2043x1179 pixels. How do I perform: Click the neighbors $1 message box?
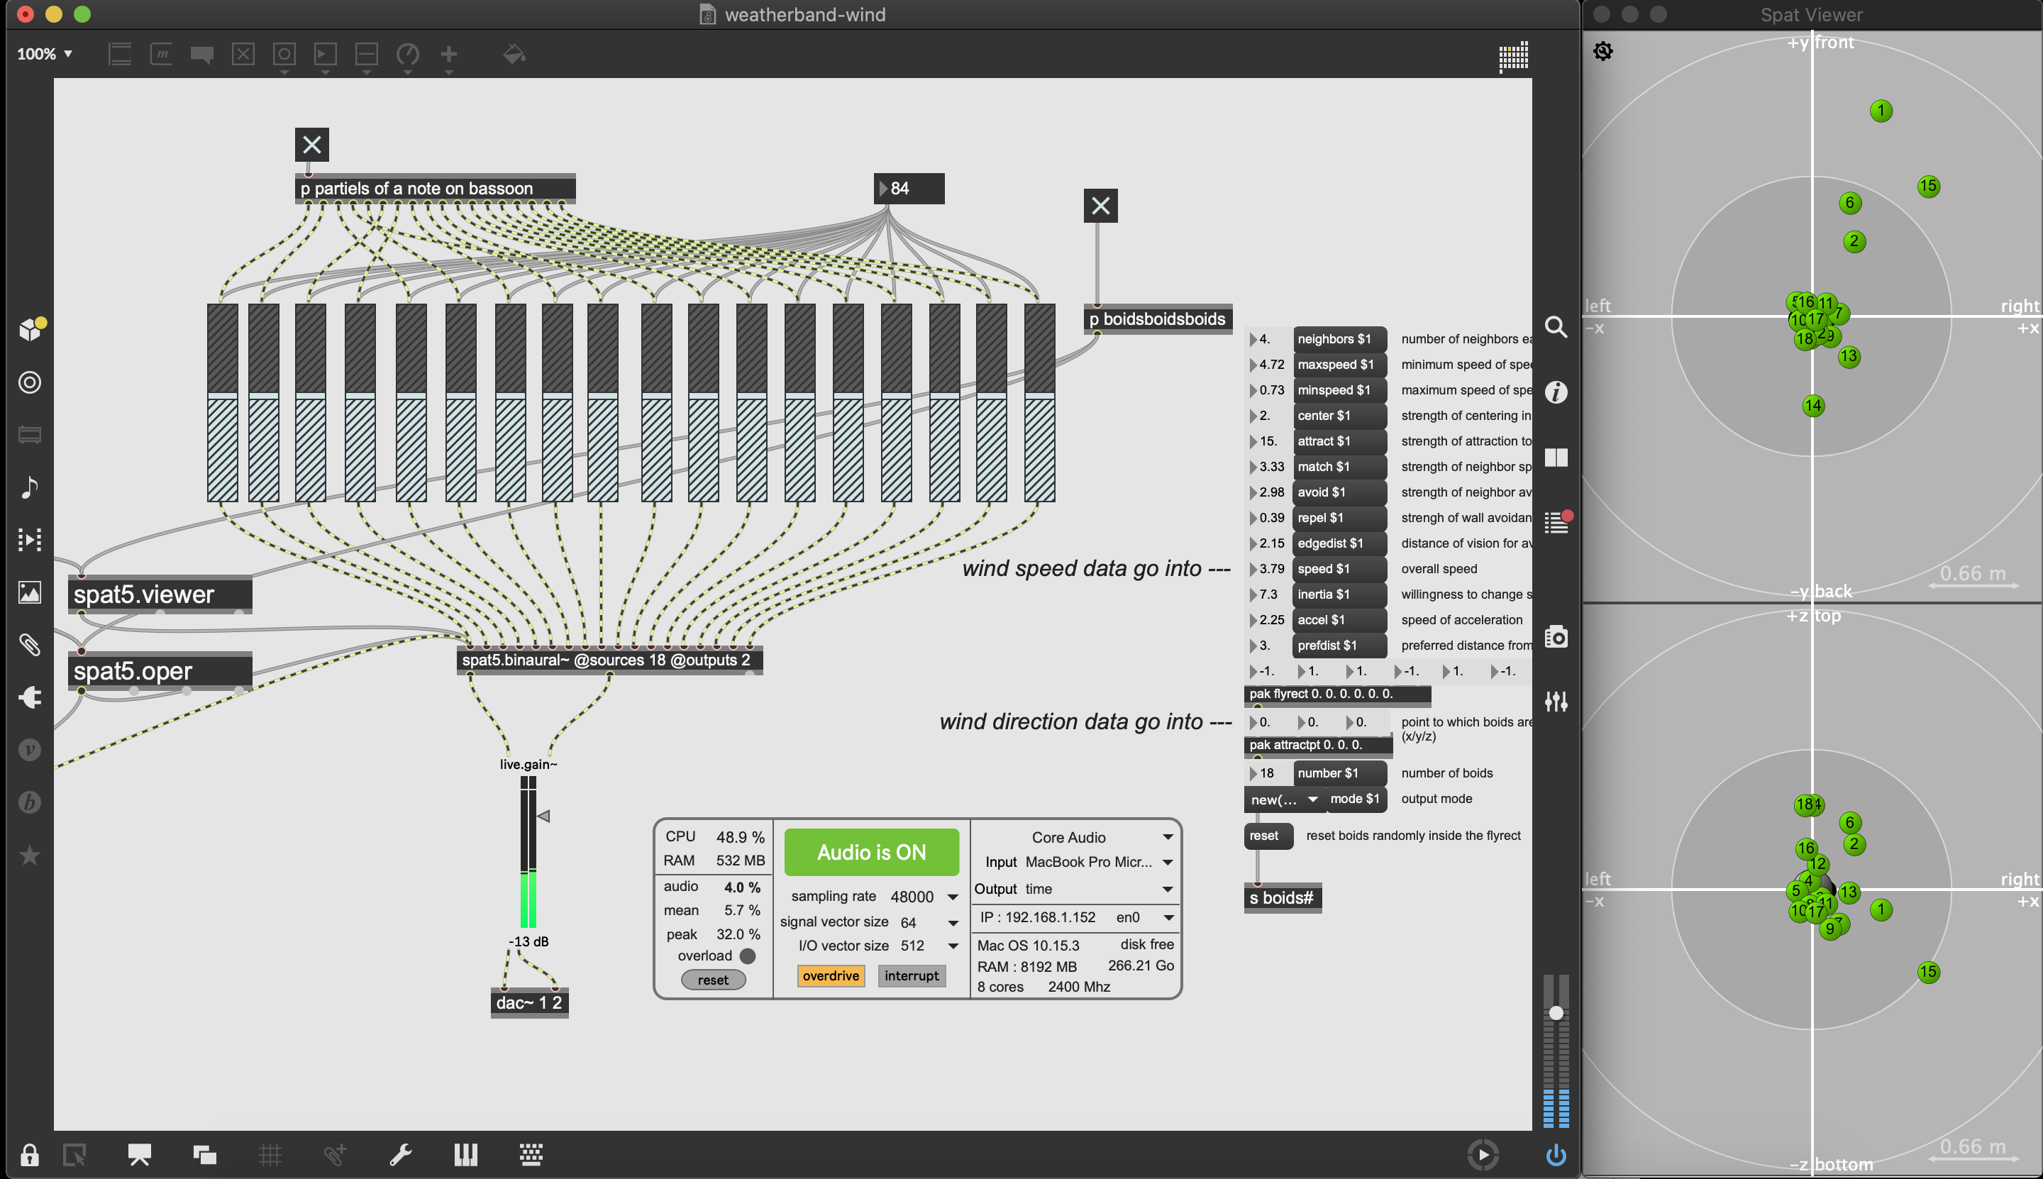click(1339, 339)
